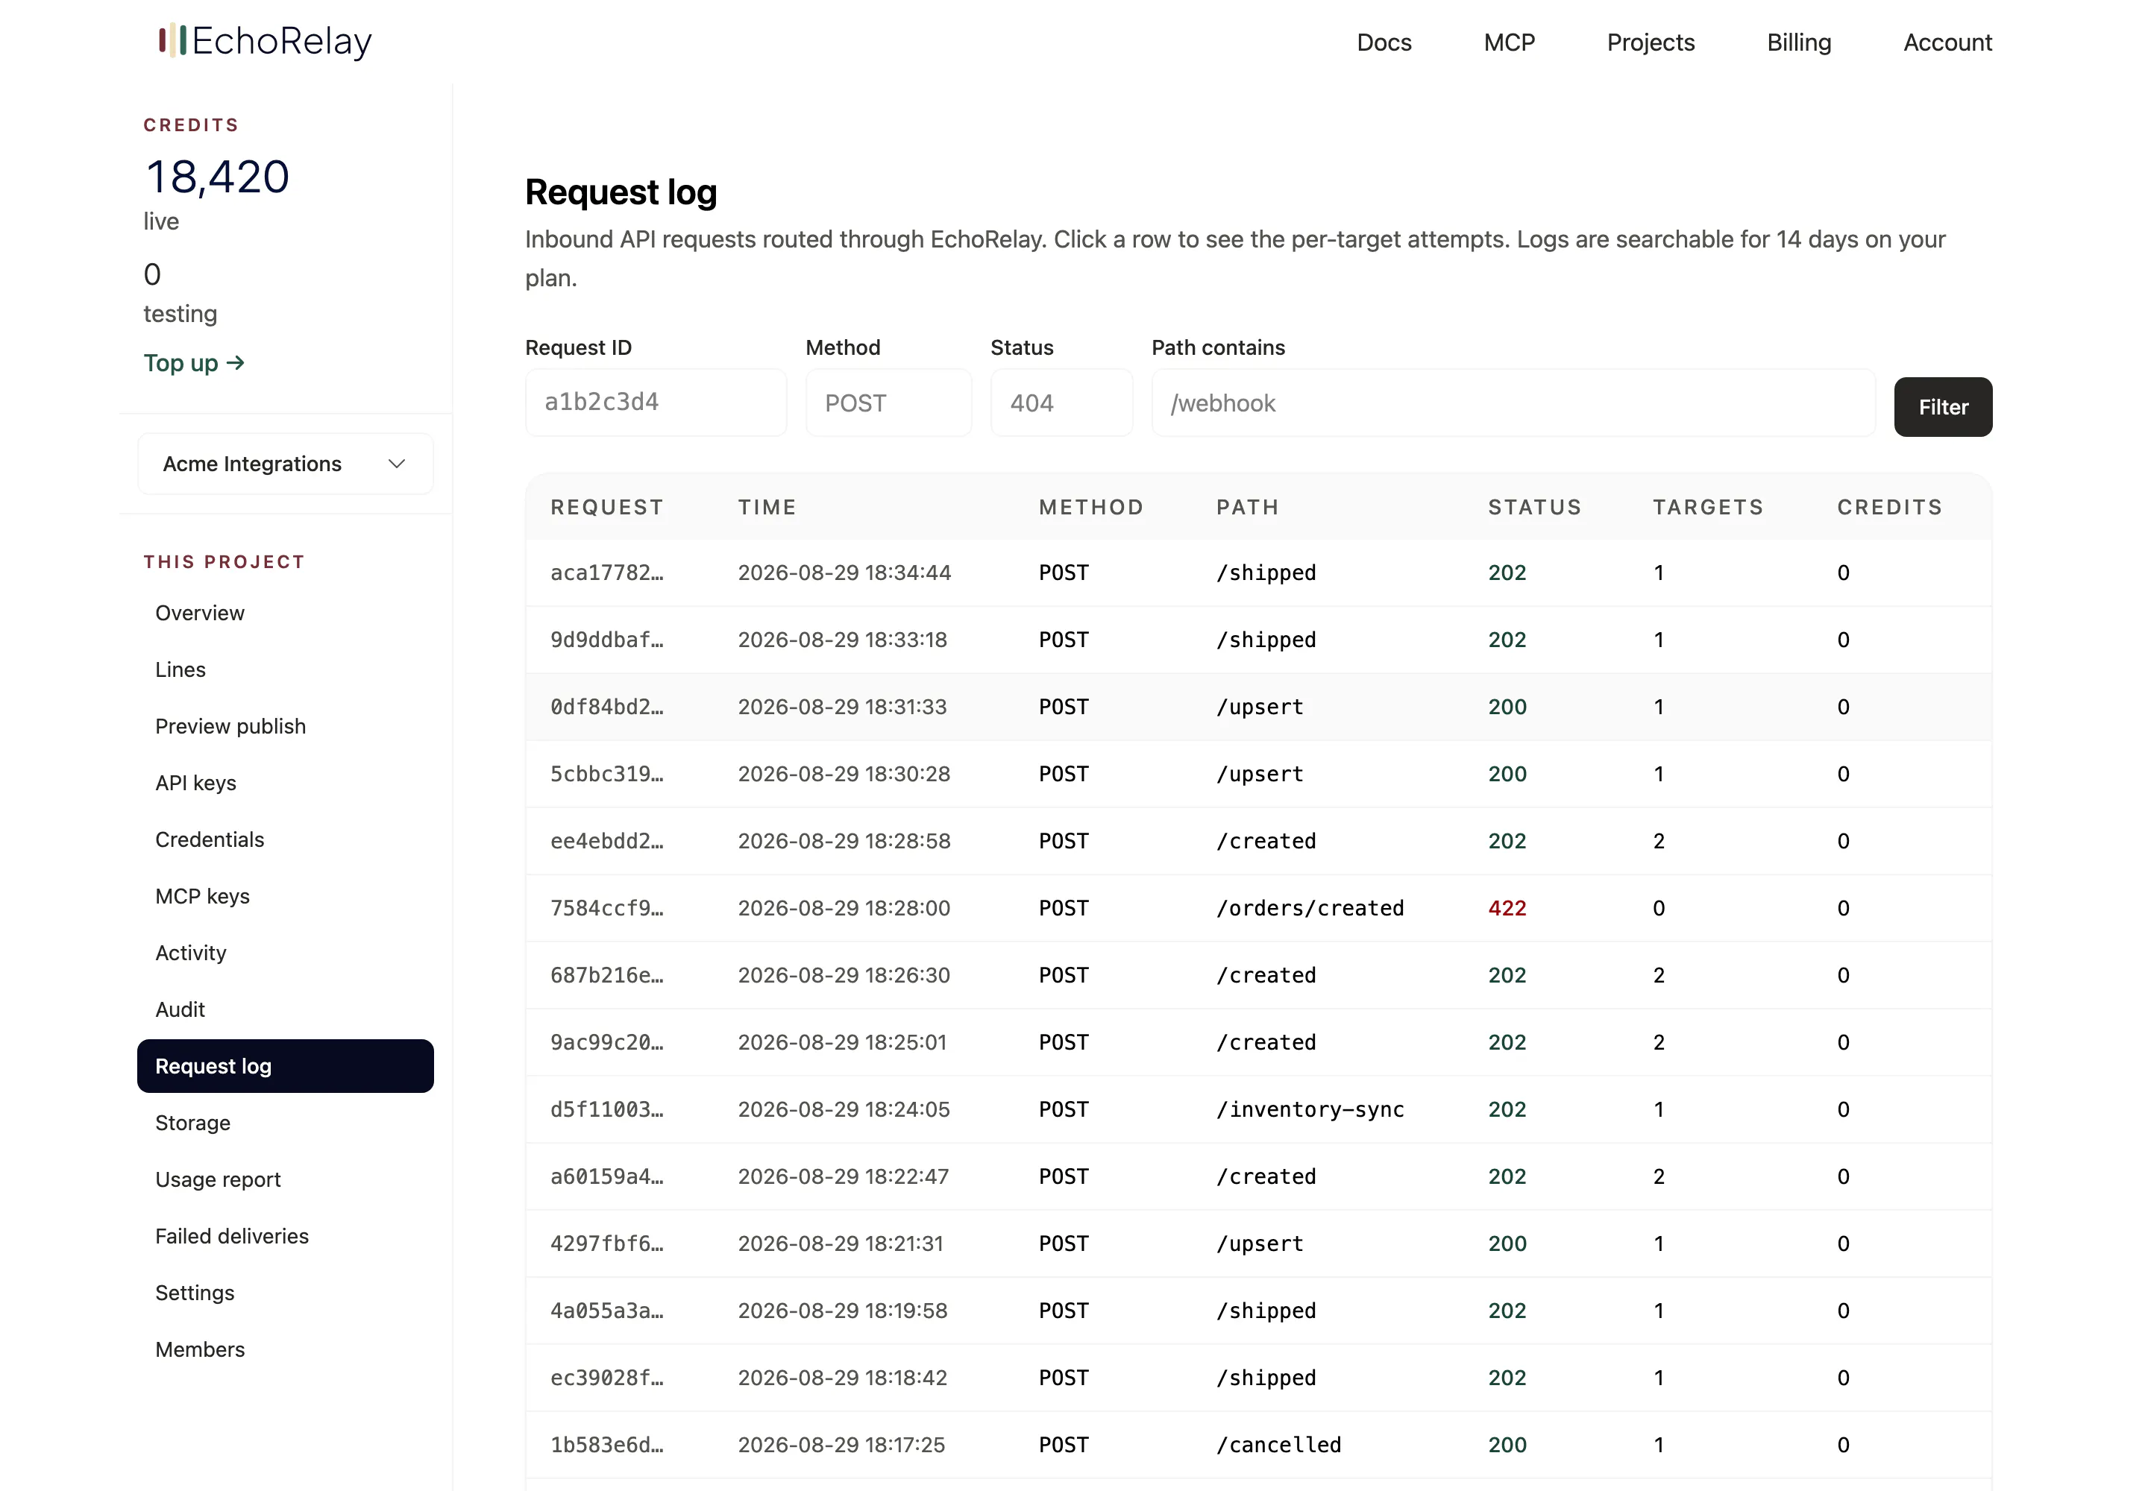
Task: Open Lines in the project sidebar
Action: tap(285, 669)
